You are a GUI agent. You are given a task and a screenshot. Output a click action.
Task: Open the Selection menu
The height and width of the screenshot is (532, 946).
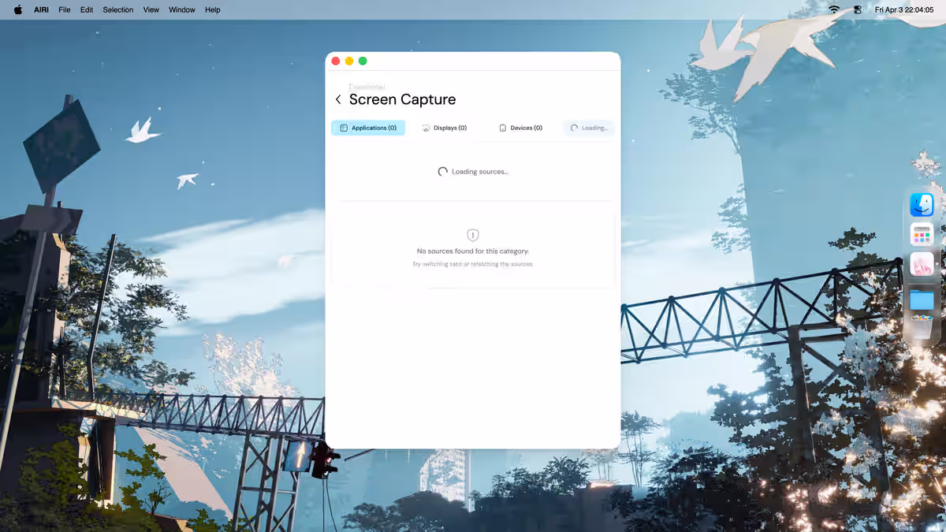[118, 9]
